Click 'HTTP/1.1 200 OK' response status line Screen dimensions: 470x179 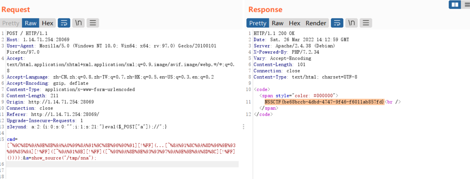click(274, 33)
